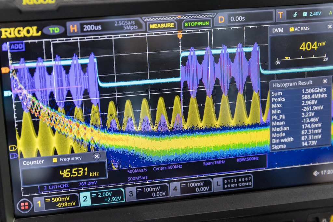Select the channel 4 tab
The width and height of the screenshot is (333, 222).
[x=191, y=187]
